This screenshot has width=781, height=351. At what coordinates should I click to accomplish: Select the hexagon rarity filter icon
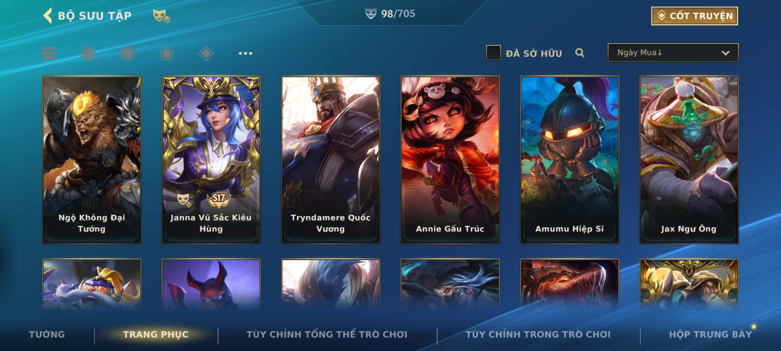(127, 53)
